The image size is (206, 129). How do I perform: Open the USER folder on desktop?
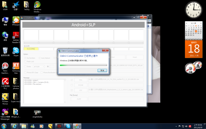[5, 6]
